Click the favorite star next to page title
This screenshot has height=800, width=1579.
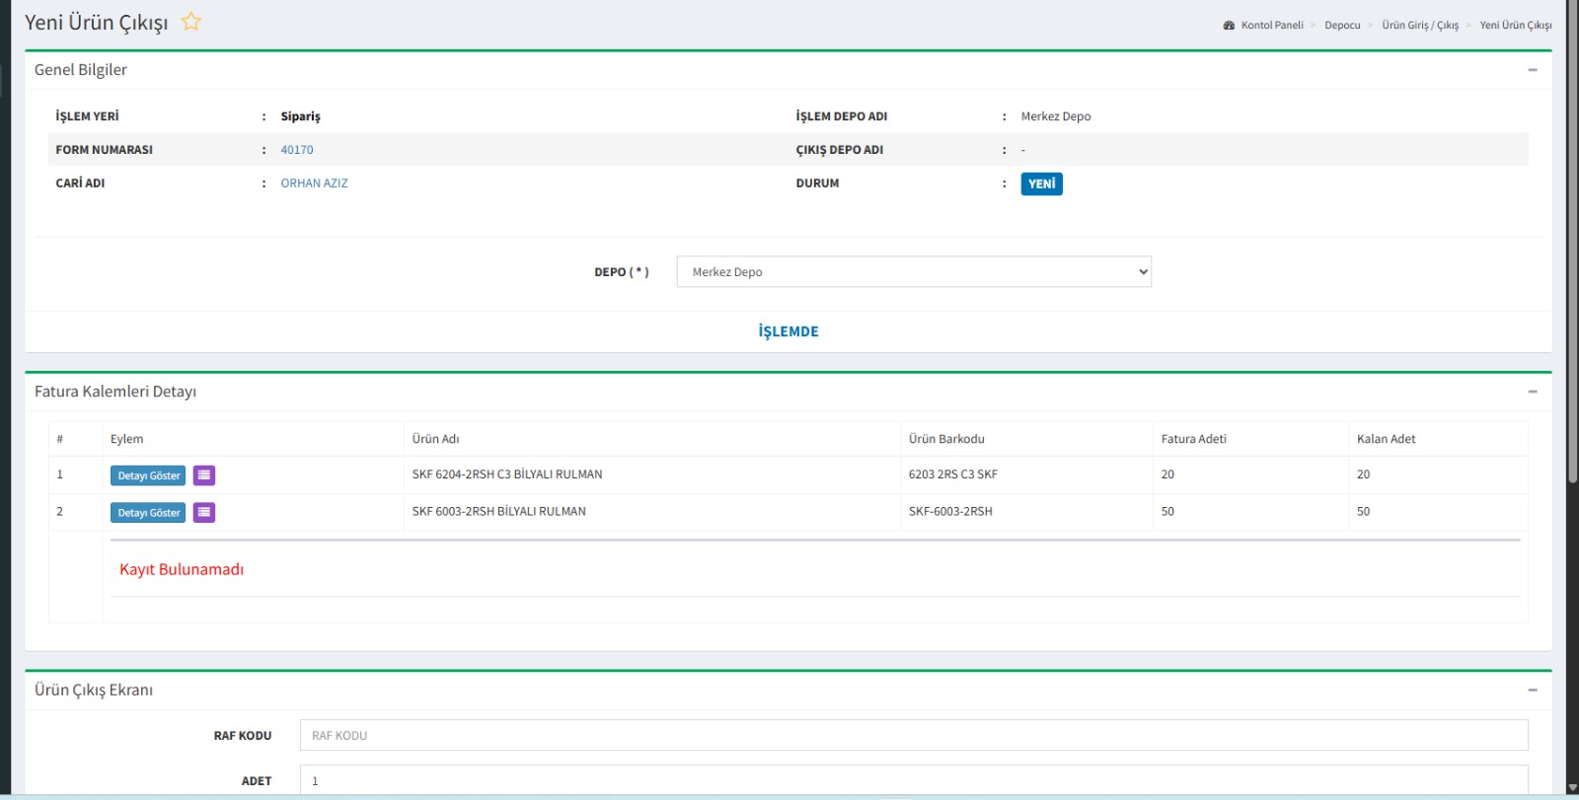tap(190, 22)
